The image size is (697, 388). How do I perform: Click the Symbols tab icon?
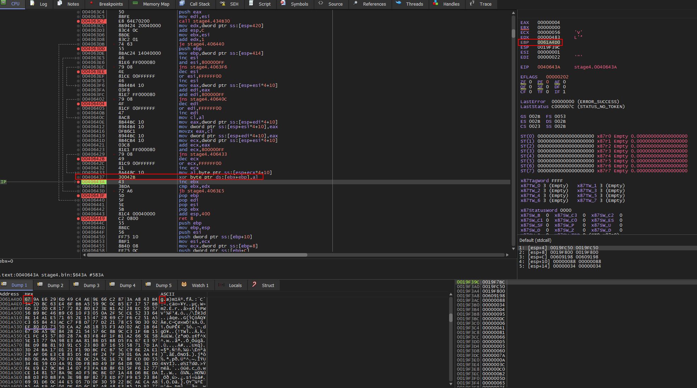(283, 4)
